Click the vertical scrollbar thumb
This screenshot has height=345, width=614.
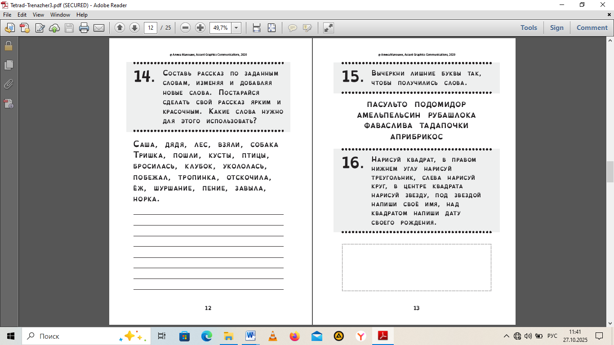[610, 172]
